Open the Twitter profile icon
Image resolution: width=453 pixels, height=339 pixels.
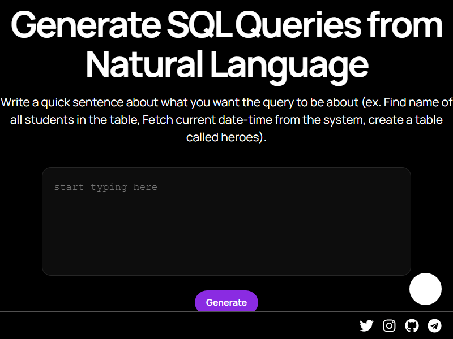pos(366,326)
